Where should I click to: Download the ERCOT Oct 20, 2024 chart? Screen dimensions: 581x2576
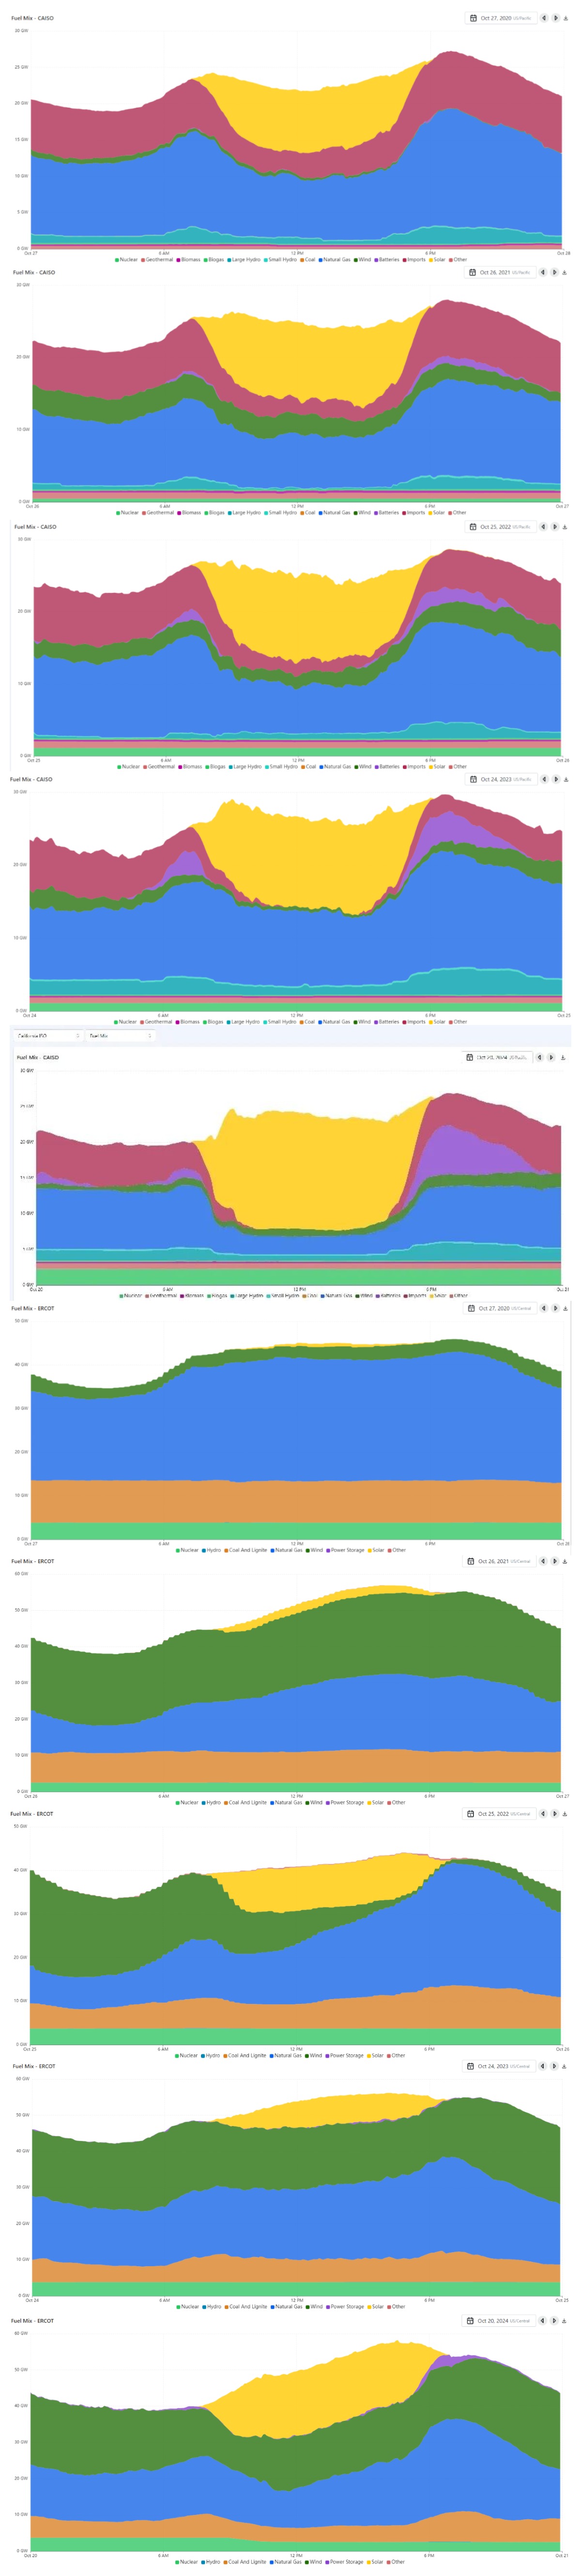(565, 2321)
